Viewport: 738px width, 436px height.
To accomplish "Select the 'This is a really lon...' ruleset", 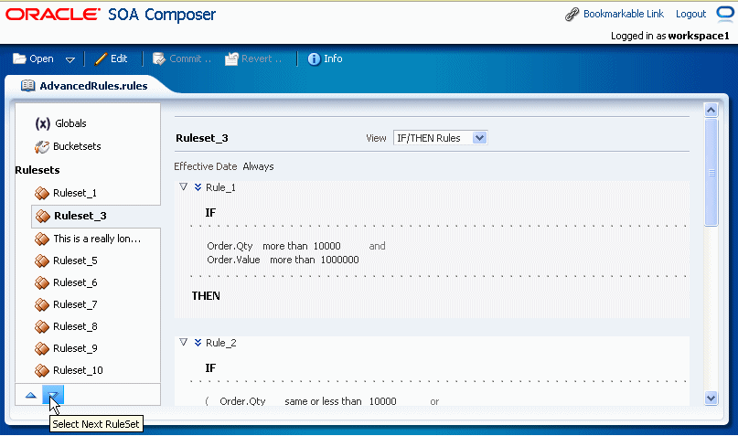I will [97, 239].
